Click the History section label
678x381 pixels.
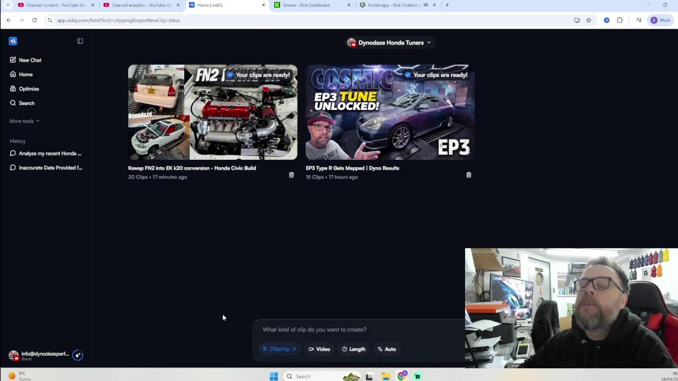click(x=17, y=141)
